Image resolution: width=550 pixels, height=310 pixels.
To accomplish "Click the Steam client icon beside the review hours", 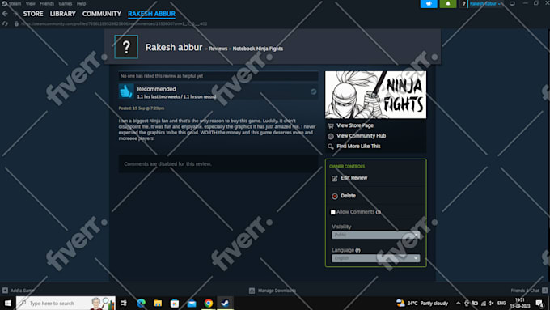I will (313, 91).
